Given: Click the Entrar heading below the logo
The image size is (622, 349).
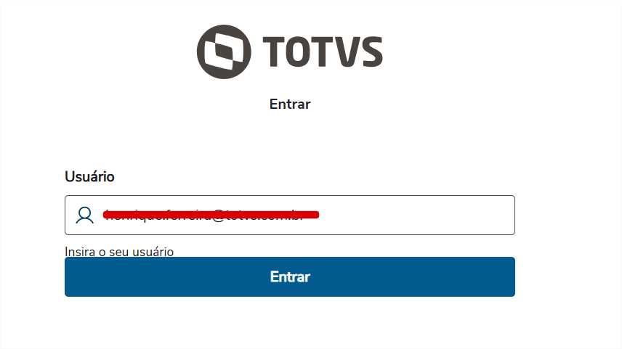Looking at the screenshot, I should 290,104.
